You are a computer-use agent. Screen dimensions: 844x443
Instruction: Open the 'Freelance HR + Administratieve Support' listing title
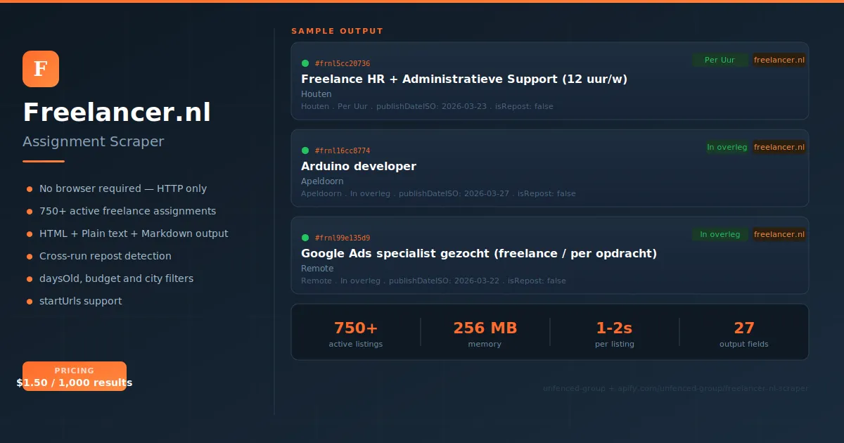464,79
